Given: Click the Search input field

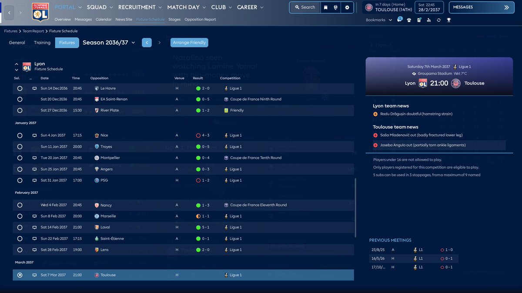Looking at the screenshot, I should click(304, 7).
